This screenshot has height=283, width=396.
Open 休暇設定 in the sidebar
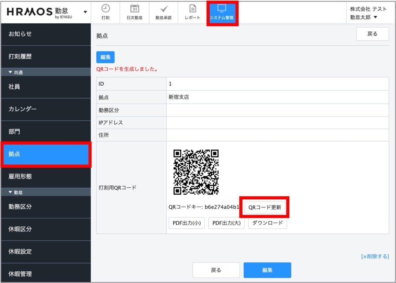click(45, 252)
